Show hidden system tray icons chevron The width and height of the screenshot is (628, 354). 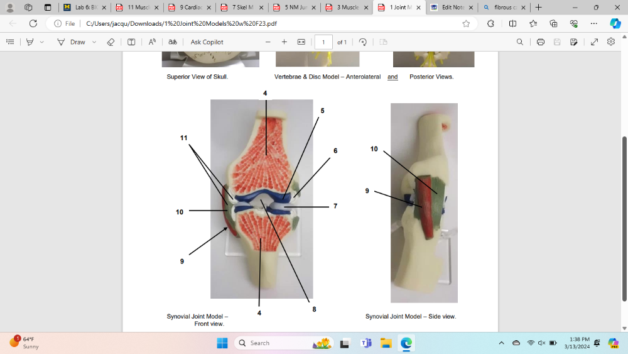501,343
